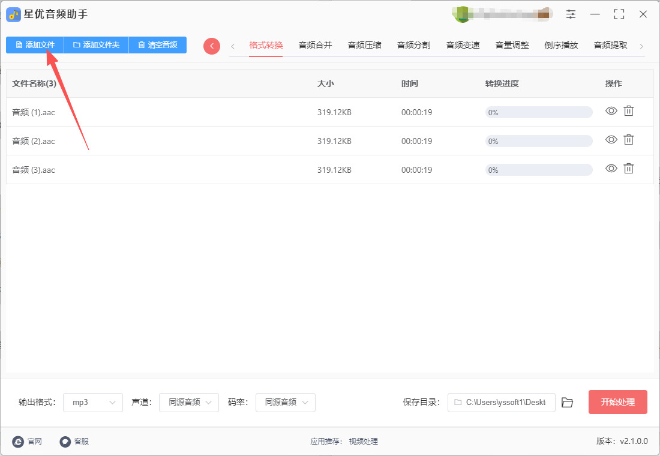Open 官网 official website icon
The image size is (660, 456).
[x=19, y=442]
